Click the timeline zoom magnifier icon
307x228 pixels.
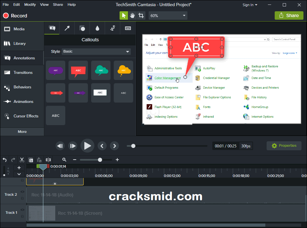[64, 160]
